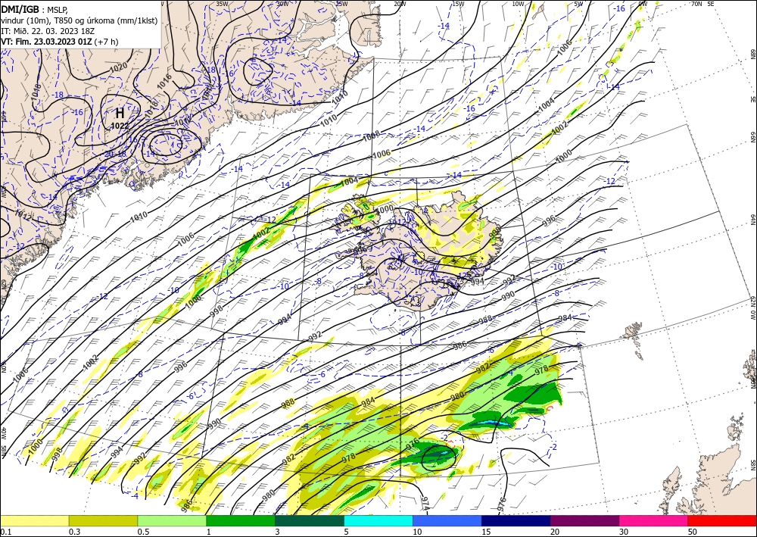Select the 'IT: Mið. 22. 03. 2023 18Z' line
Screen dimensions: 757x537
(47, 30)
